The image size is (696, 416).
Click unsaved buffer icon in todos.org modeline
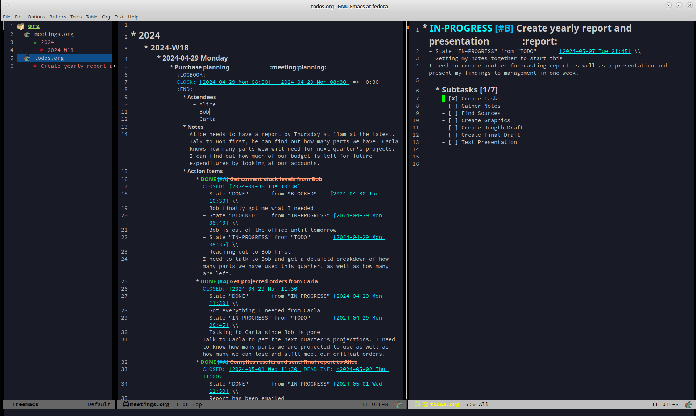click(x=425, y=404)
